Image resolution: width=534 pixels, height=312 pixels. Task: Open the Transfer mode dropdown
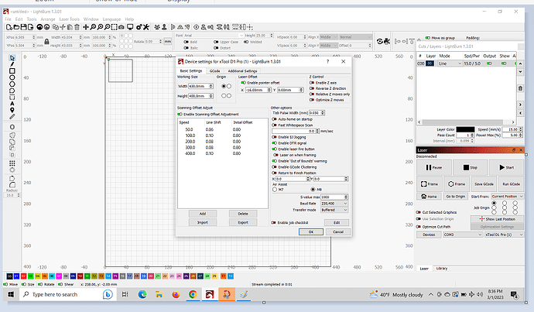(334, 210)
